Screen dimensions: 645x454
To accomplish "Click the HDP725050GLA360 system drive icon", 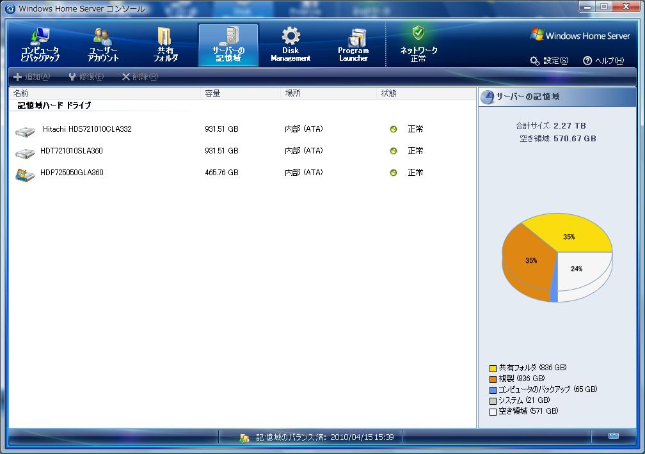I will (x=25, y=174).
